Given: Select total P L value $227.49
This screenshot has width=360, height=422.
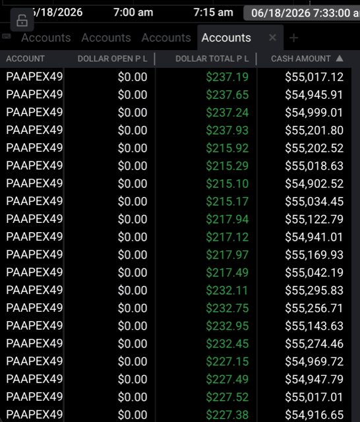Looking at the screenshot, I should click(x=227, y=379).
